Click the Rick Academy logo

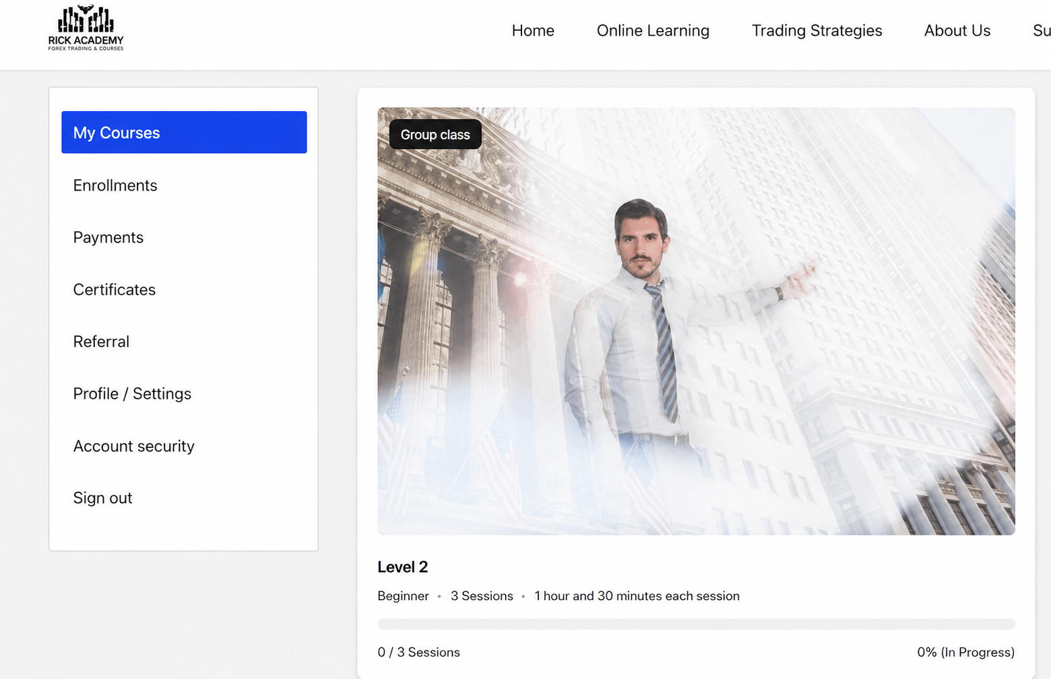point(86,28)
